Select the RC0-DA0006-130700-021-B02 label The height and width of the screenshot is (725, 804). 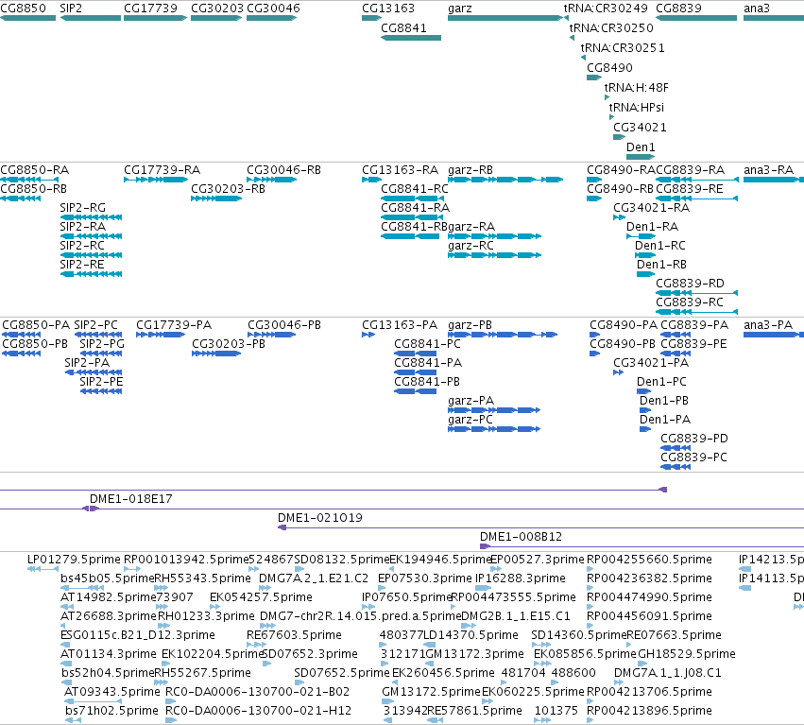[257, 692]
